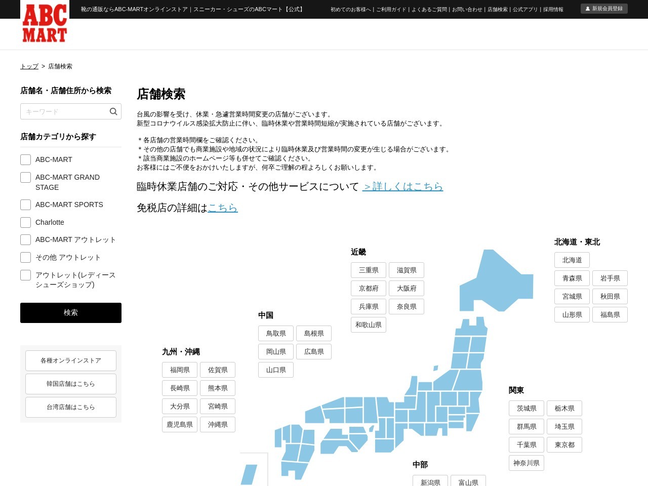This screenshot has width=648, height=486.
Task: Focus the キーワード search input
Action: [x=71, y=111]
